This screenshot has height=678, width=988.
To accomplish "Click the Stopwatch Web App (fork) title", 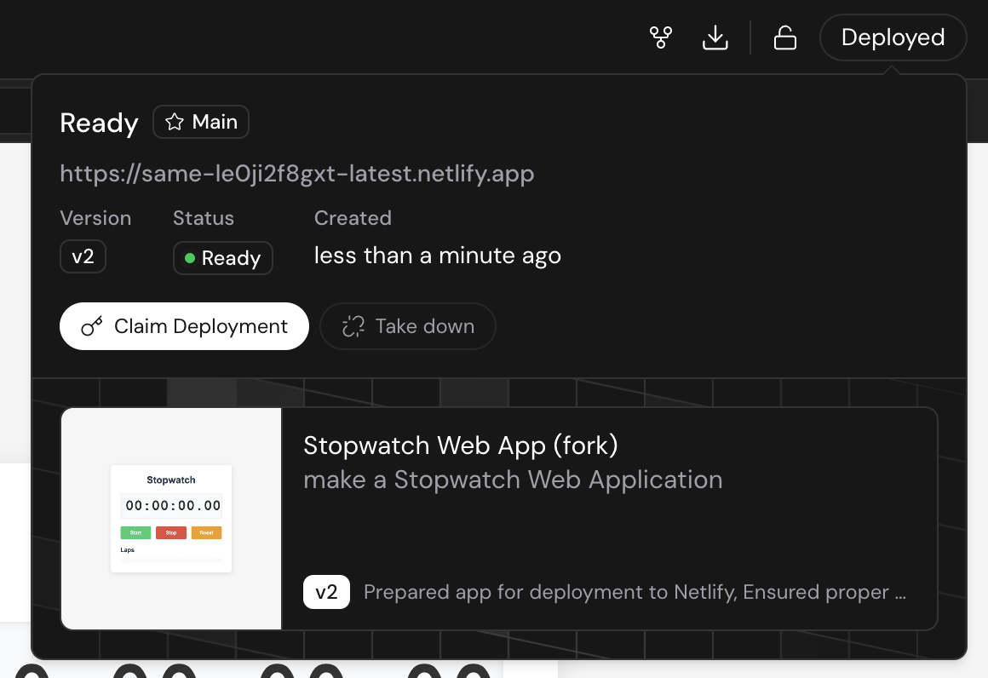I will pos(461,445).
